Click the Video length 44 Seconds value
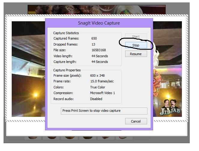Image resolution: width=199 pixels, height=151 pixels. (x=100, y=56)
